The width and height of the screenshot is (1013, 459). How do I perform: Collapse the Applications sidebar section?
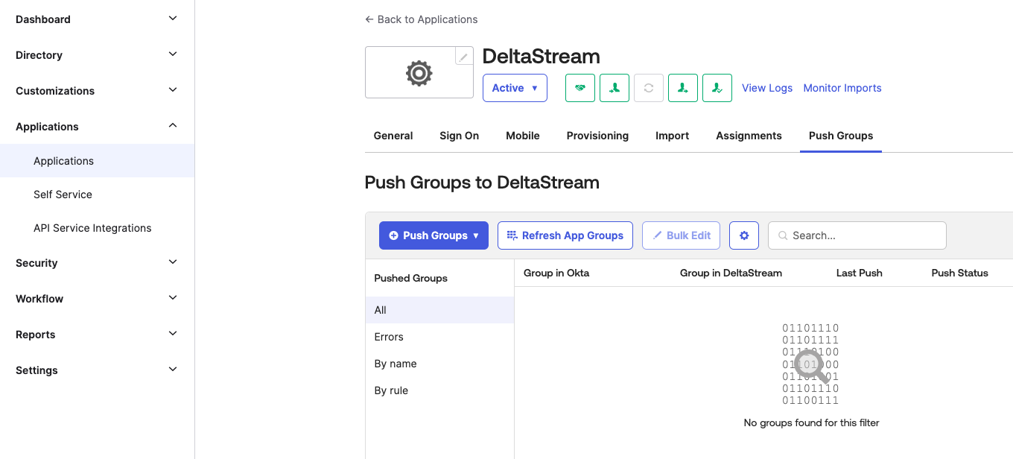[97, 127]
